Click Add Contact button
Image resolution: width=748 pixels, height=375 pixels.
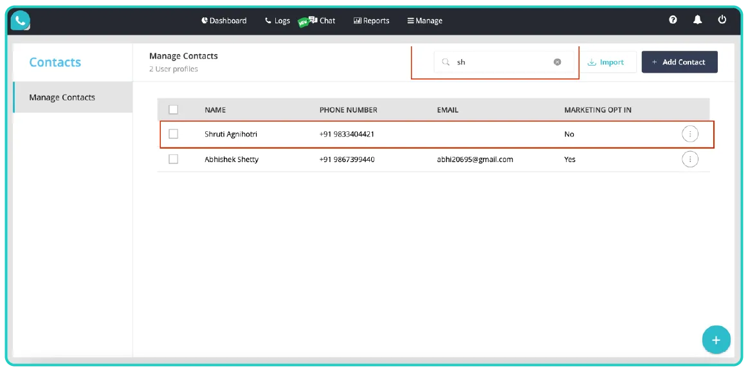tap(679, 62)
